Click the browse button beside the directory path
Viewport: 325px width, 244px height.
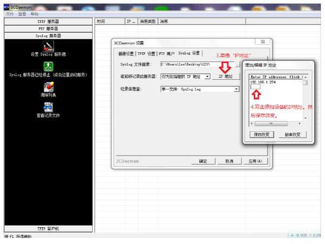(238, 65)
